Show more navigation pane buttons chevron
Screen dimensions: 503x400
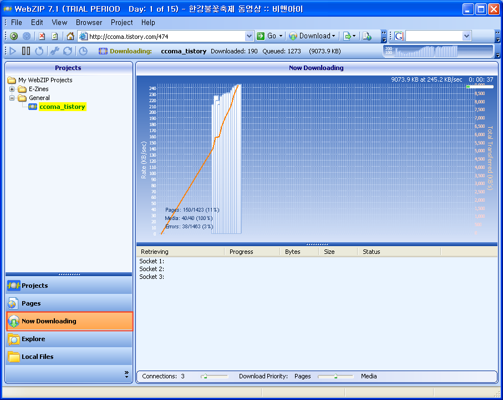126,374
